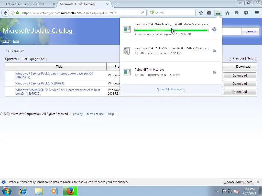Open the Hello chat smiley icon

click(x=236, y=13)
